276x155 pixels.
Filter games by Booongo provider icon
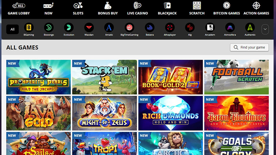pos(49,28)
